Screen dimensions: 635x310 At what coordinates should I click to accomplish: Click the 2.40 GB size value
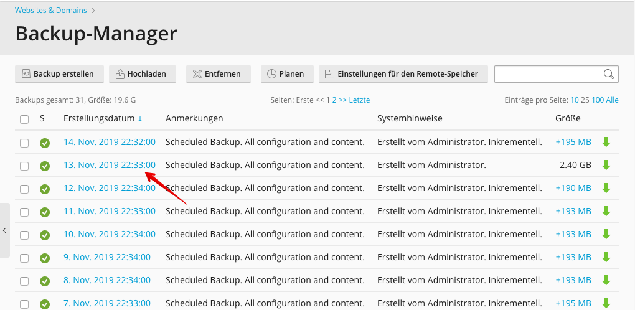pos(575,165)
